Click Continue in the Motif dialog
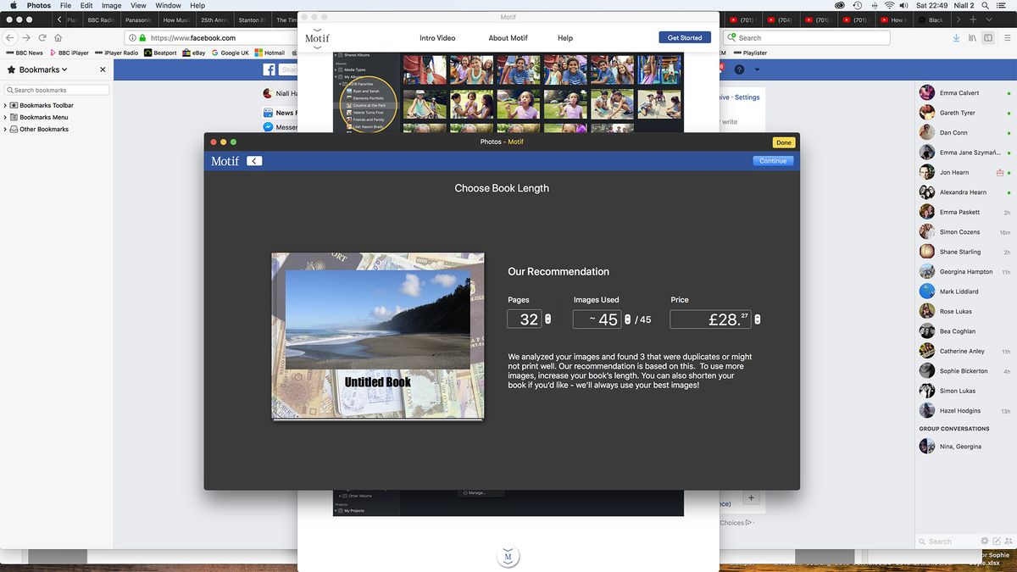Viewport: 1017px width, 572px height. coord(772,161)
